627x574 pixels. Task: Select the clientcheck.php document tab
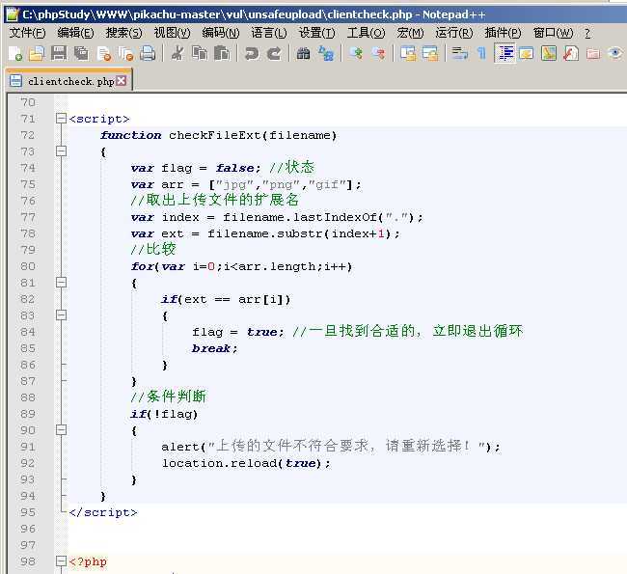(x=68, y=81)
